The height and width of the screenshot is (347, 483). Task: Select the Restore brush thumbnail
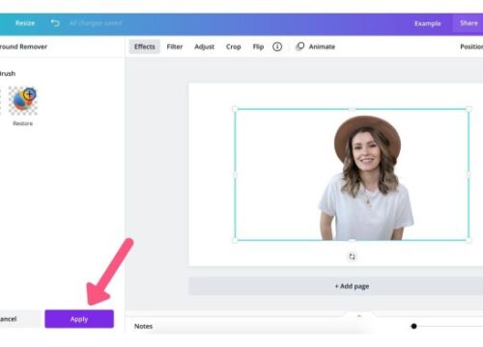point(22,100)
